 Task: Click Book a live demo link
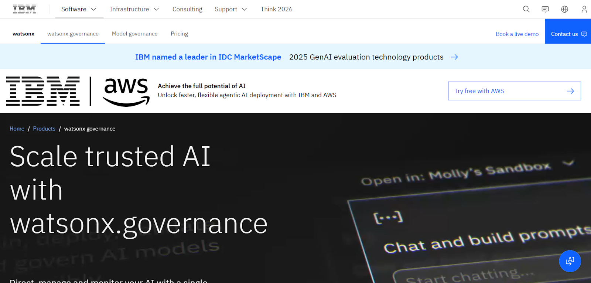point(517,34)
